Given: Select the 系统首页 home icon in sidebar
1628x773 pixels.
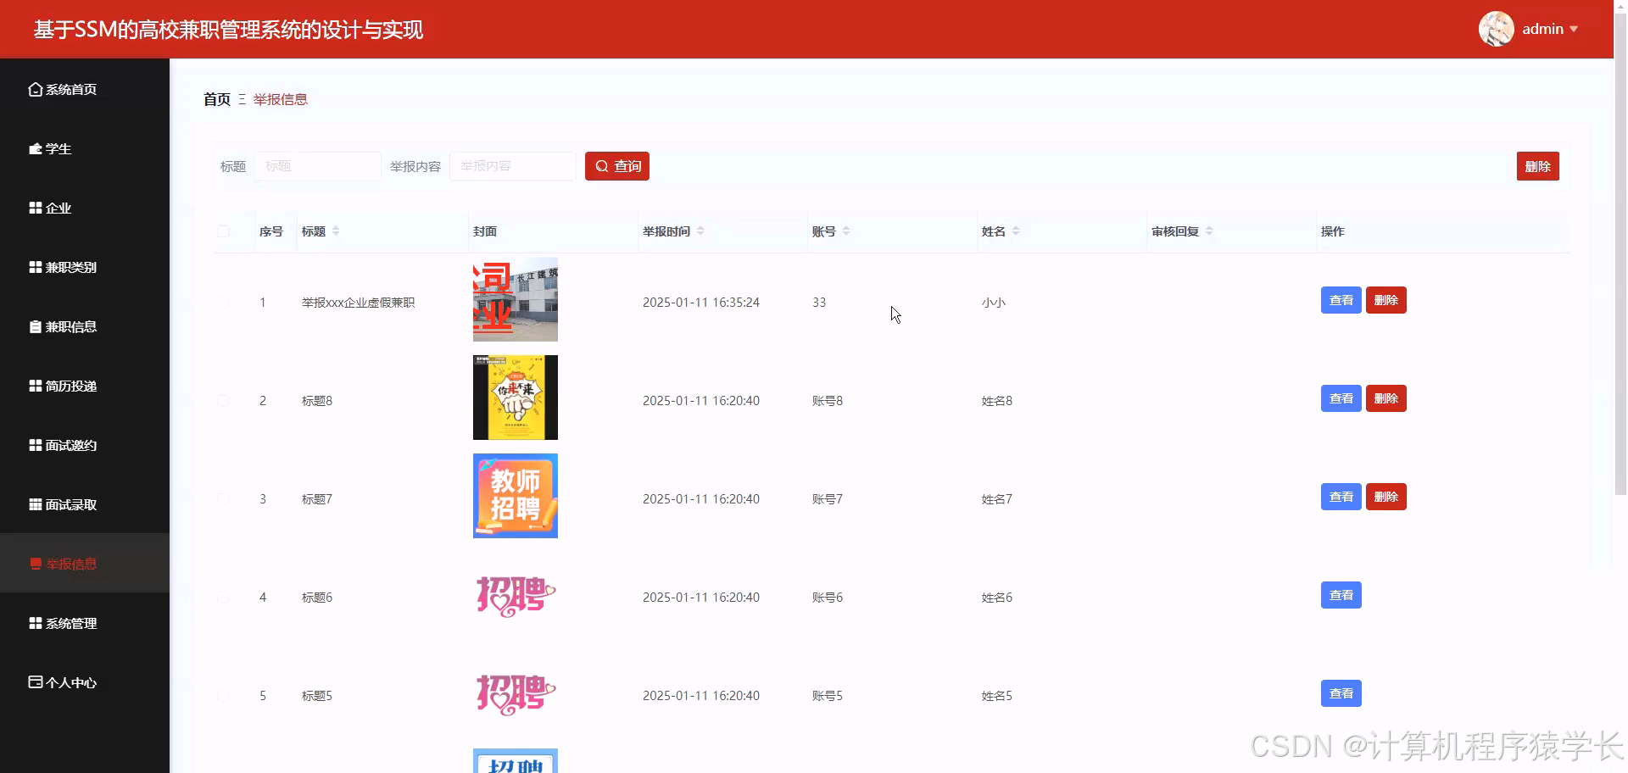Looking at the screenshot, I should tap(35, 89).
